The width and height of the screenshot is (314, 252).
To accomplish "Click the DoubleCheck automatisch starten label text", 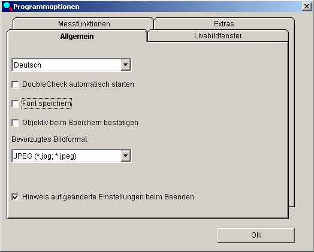I will tap(78, 84).
